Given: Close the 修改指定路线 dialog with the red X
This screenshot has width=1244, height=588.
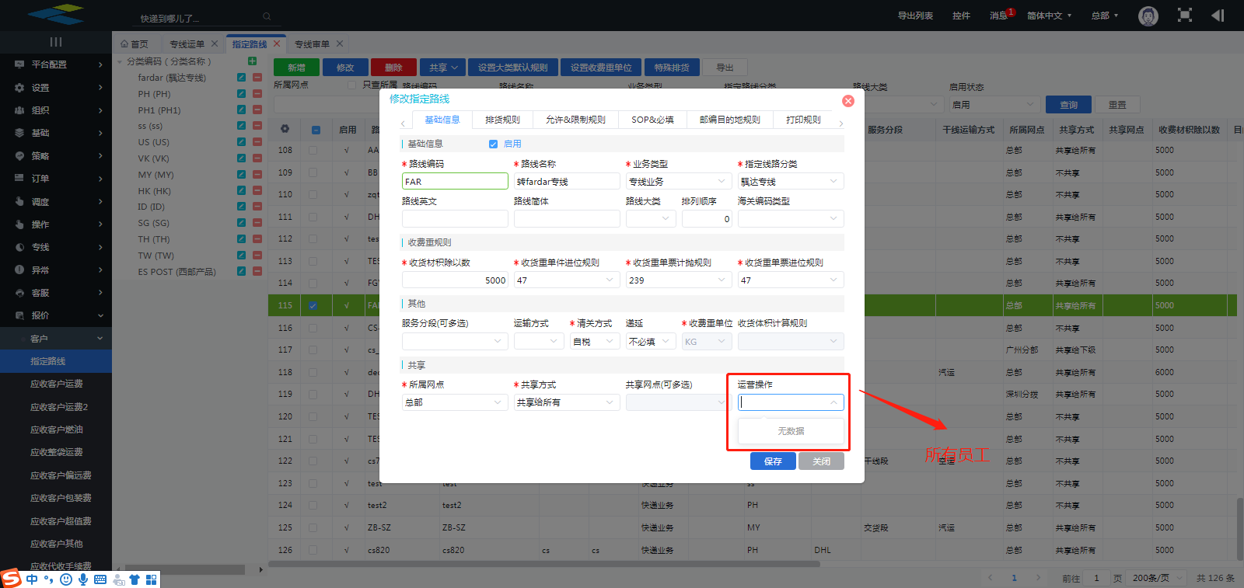Looking at the screenshot, I should point(848,101).
